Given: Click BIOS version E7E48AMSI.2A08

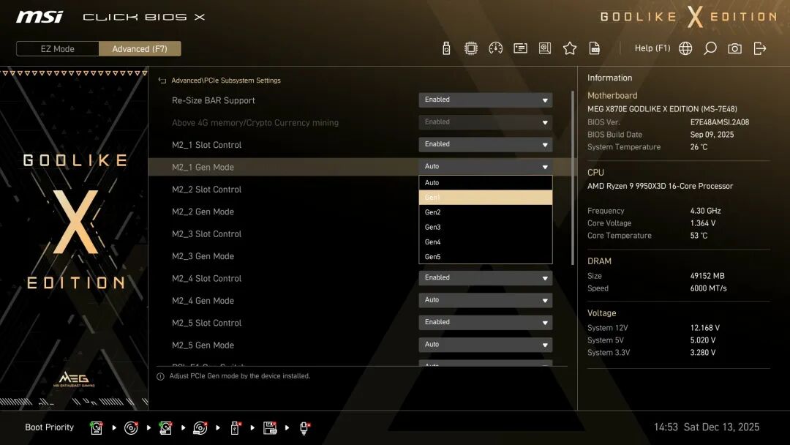Looking at the screenshot, I should pyautogui.click(x=720, y=122).
